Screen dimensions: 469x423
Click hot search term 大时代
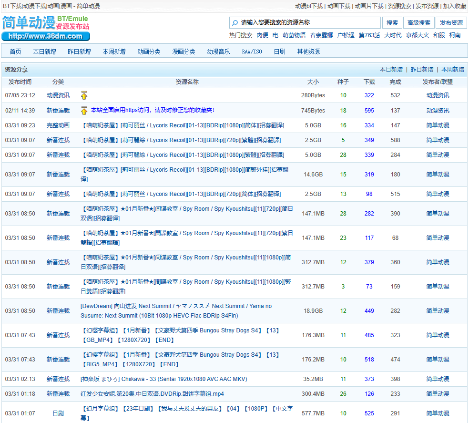tap(393, 35)
